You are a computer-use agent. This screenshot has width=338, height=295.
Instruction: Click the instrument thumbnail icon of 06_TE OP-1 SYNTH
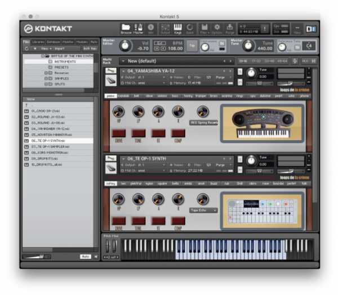[x=111, y=168]
